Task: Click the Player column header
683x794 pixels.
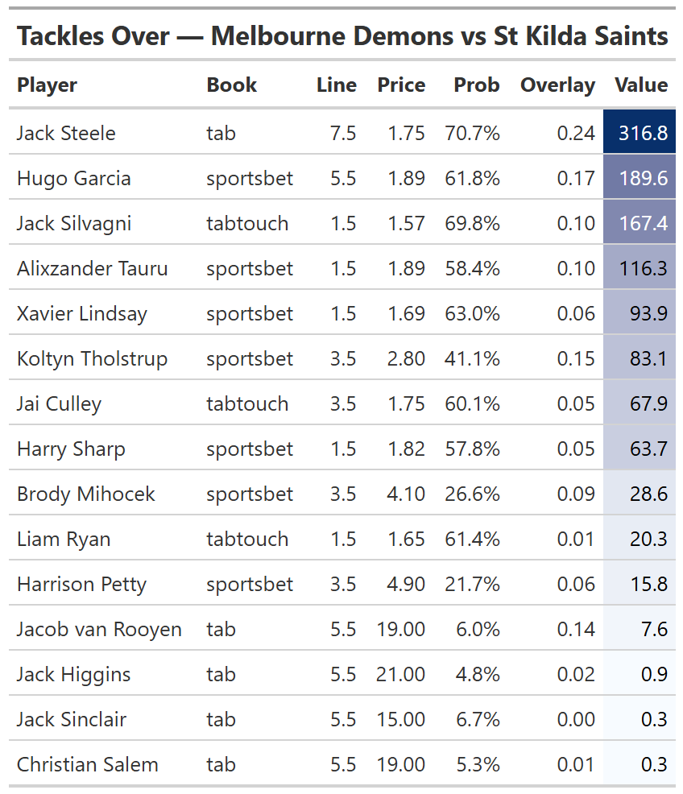Action: (47, 85)
